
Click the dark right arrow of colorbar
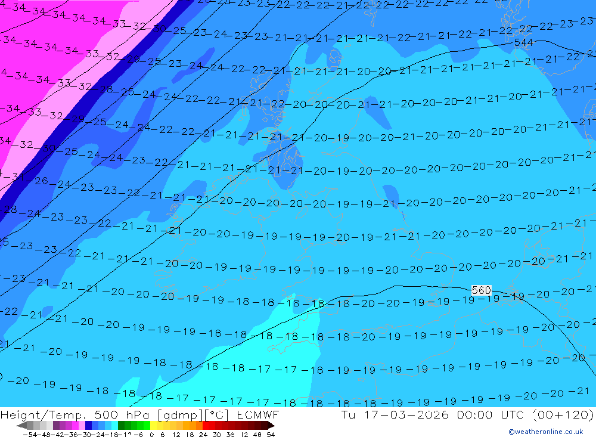(x=271, y=425)
